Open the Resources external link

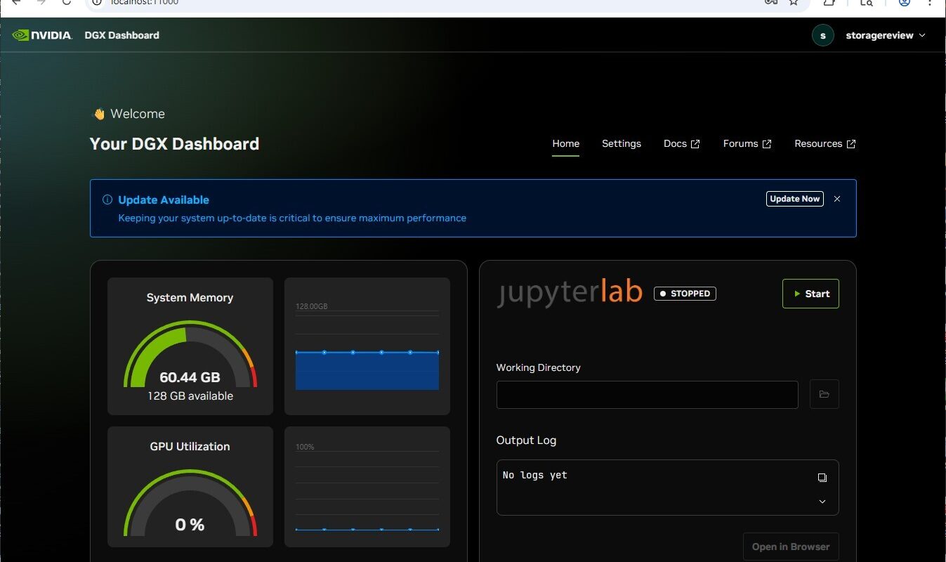(x=825, y=143)
